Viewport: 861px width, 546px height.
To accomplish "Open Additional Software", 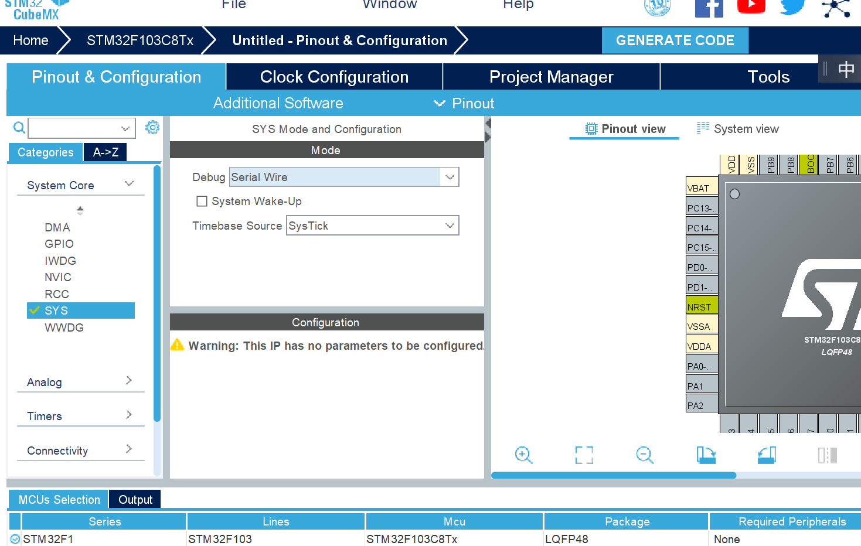I will [x=278, y=103].
